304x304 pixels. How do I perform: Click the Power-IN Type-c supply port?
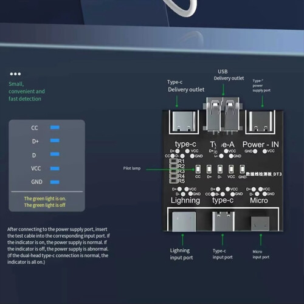(x=261, y=122)
